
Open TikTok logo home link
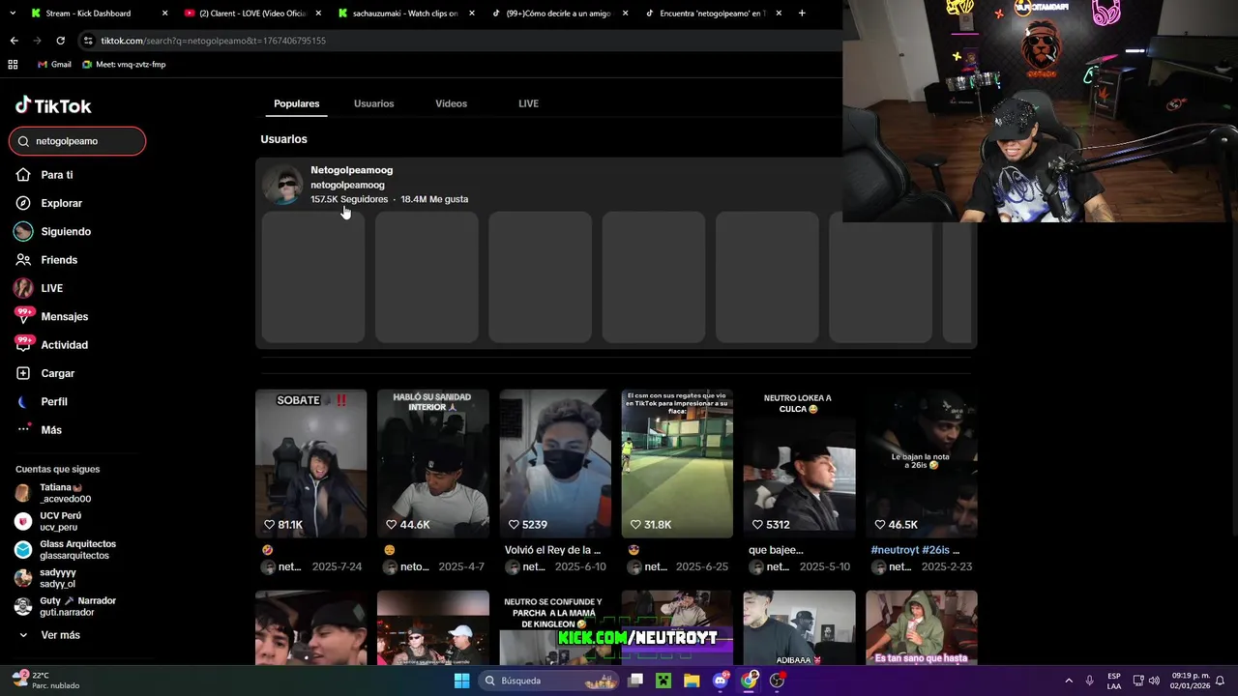pyautogui.click(x=53, y=105)
